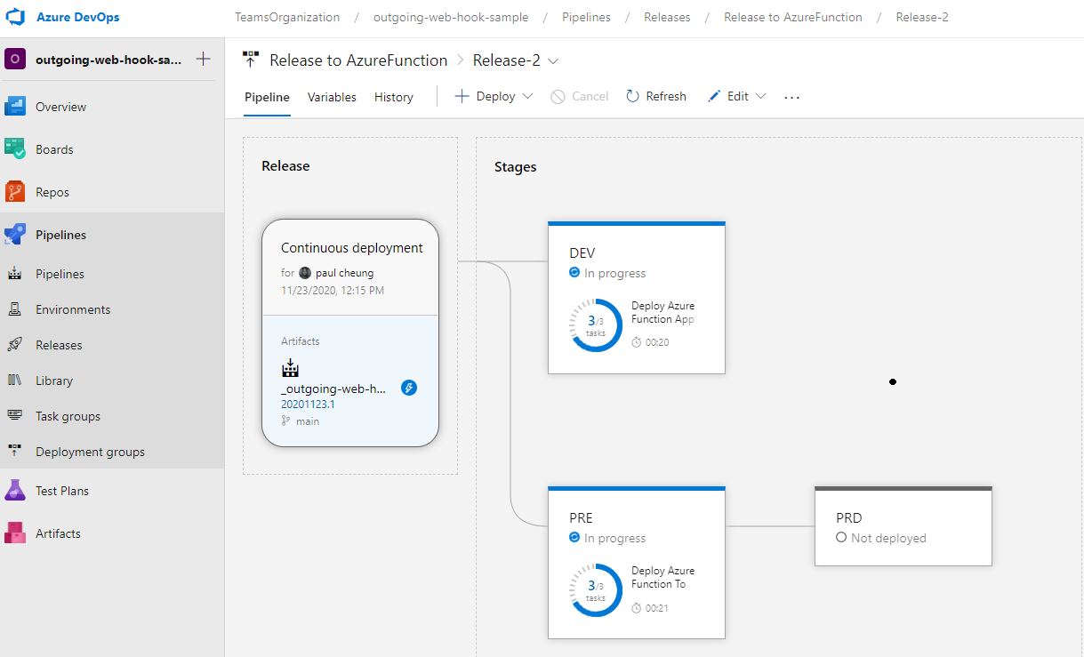
Task: Open the Refresh control on the toolbar
Action: 655,96
